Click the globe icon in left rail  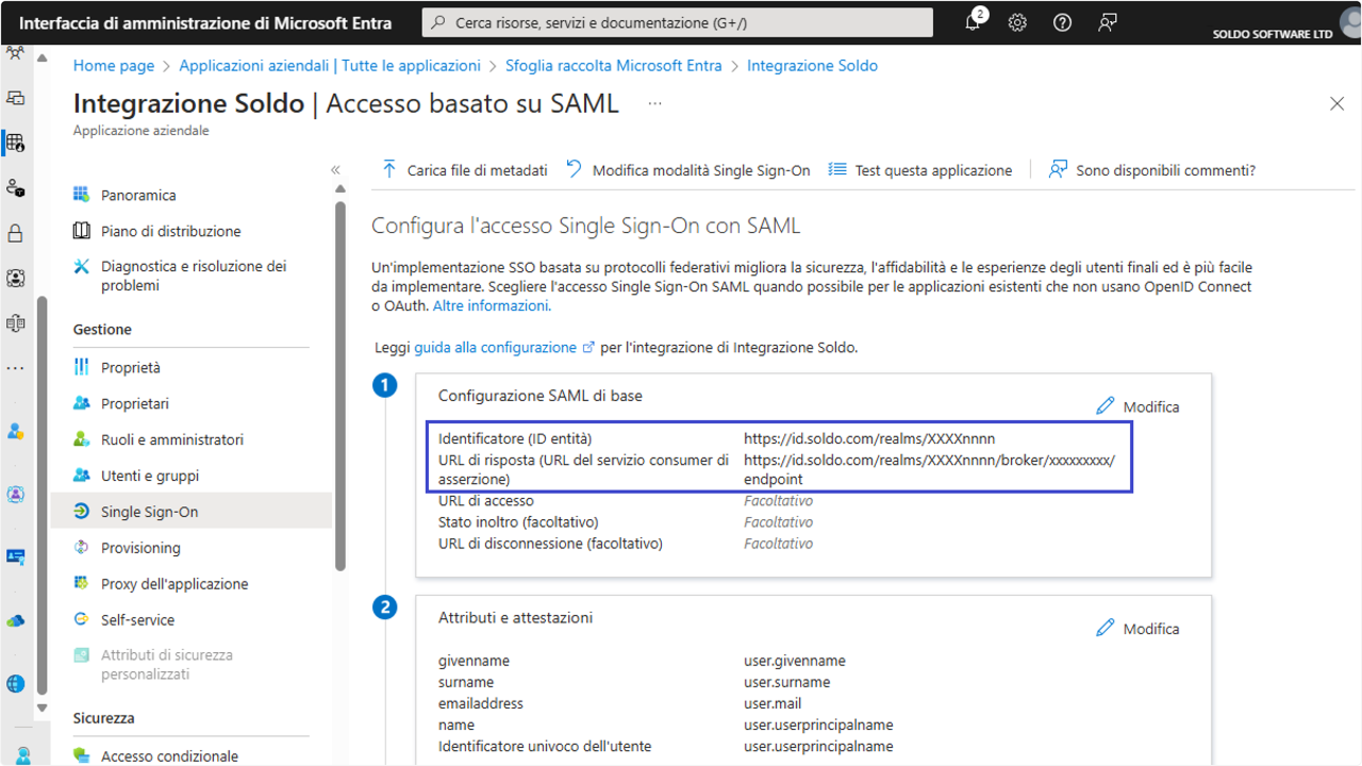pyautogui.click(x=15, y=684)
